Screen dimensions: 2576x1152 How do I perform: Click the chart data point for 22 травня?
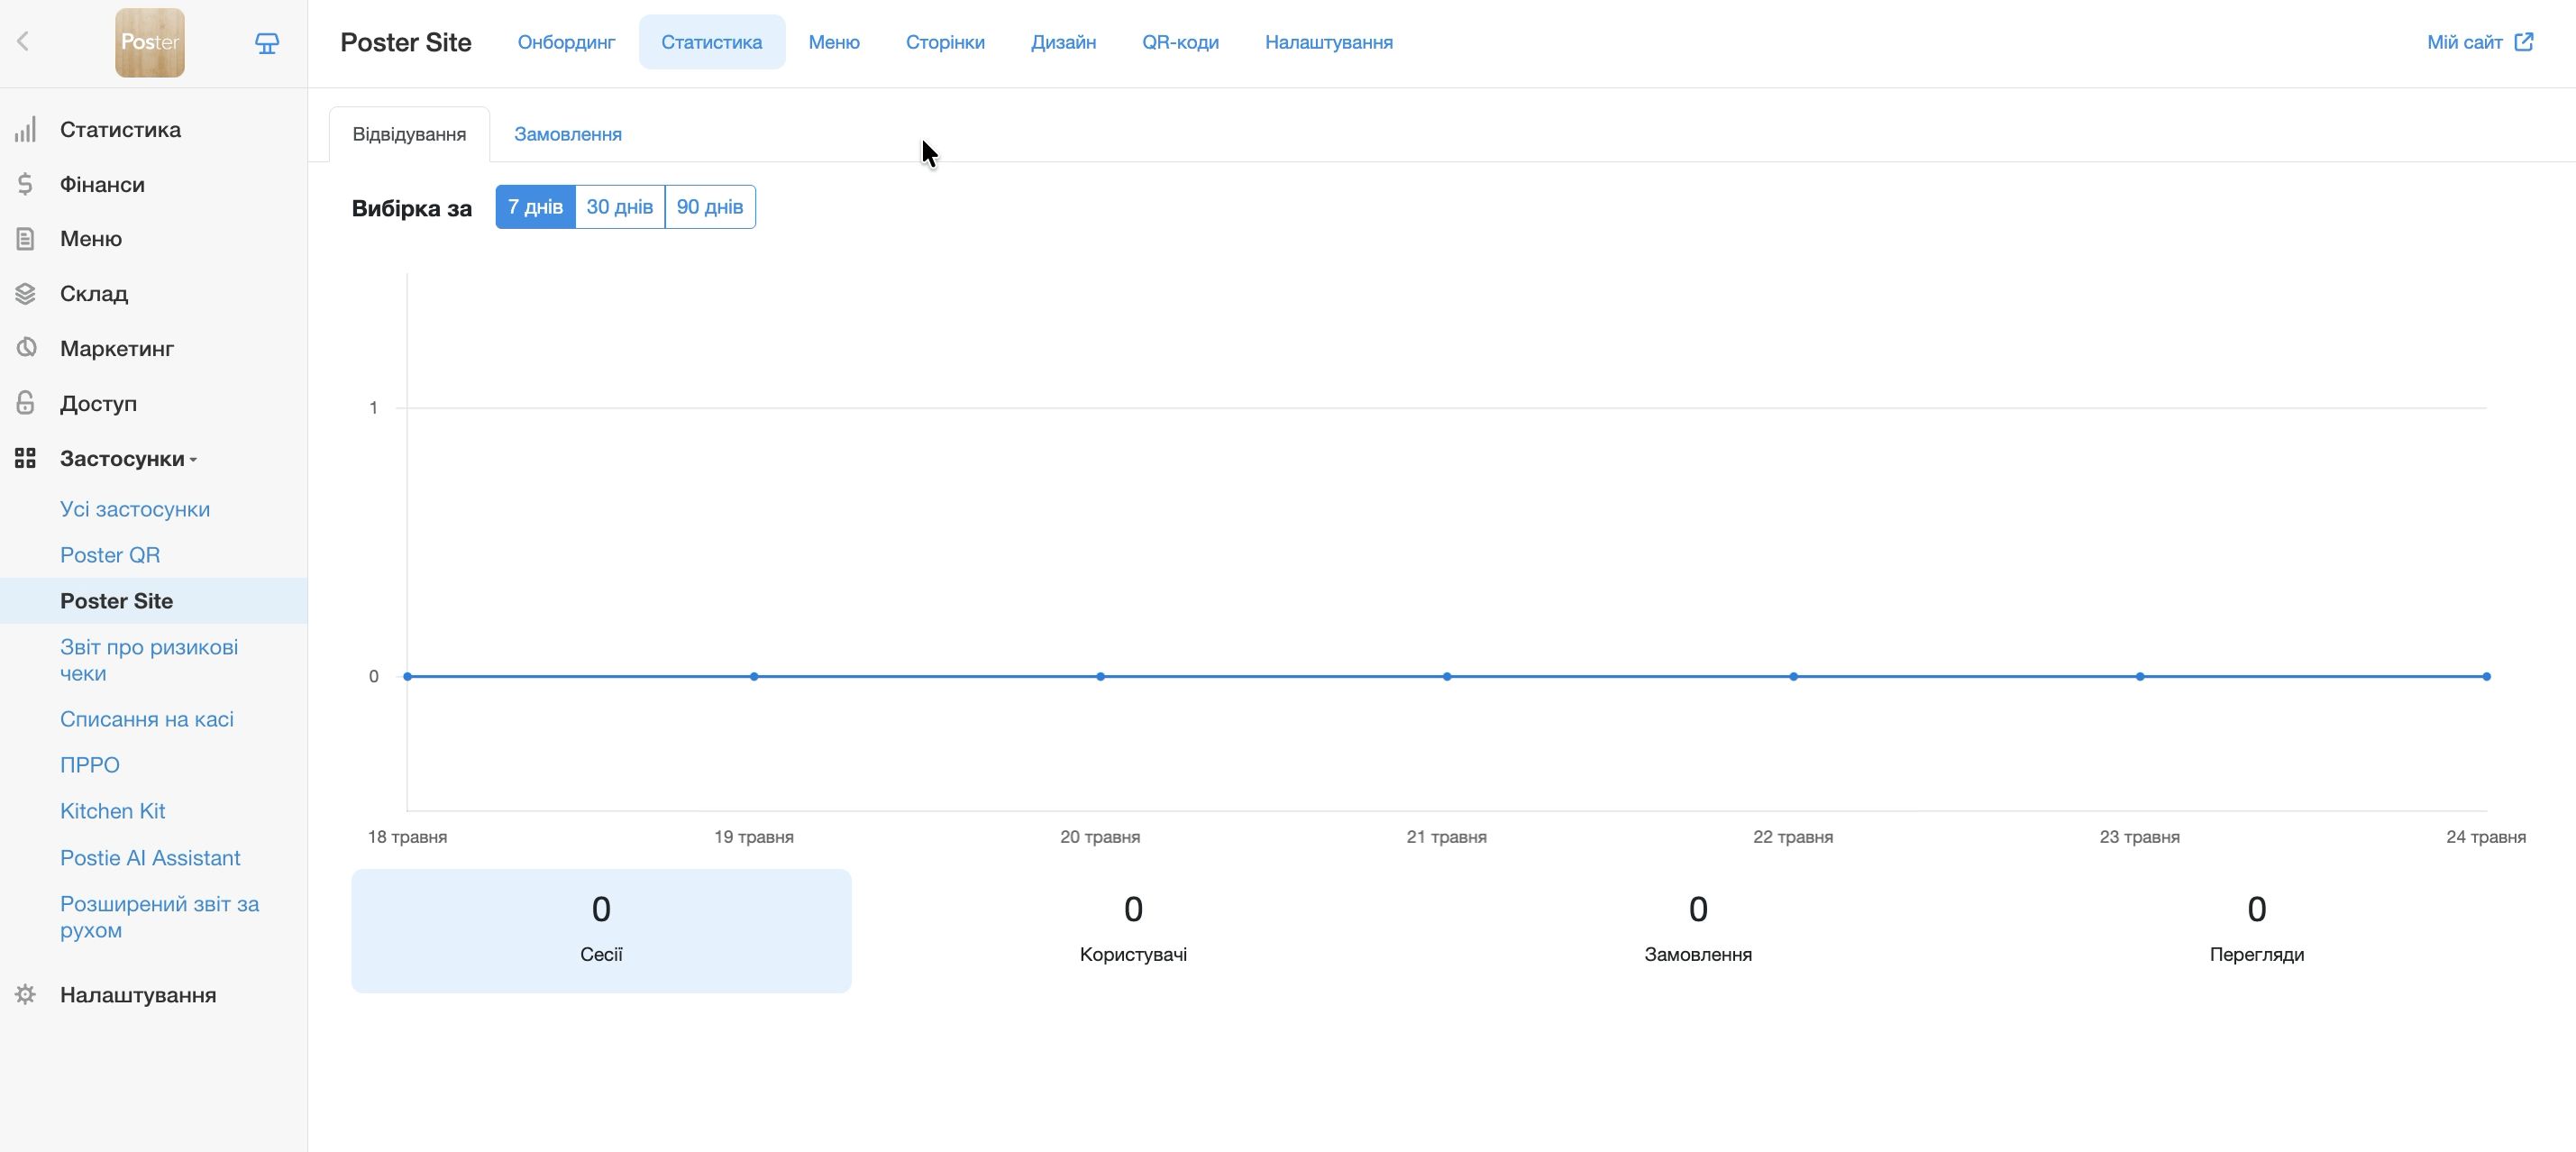[1793, 677]
